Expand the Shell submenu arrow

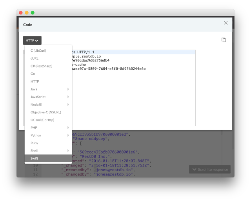68,150
